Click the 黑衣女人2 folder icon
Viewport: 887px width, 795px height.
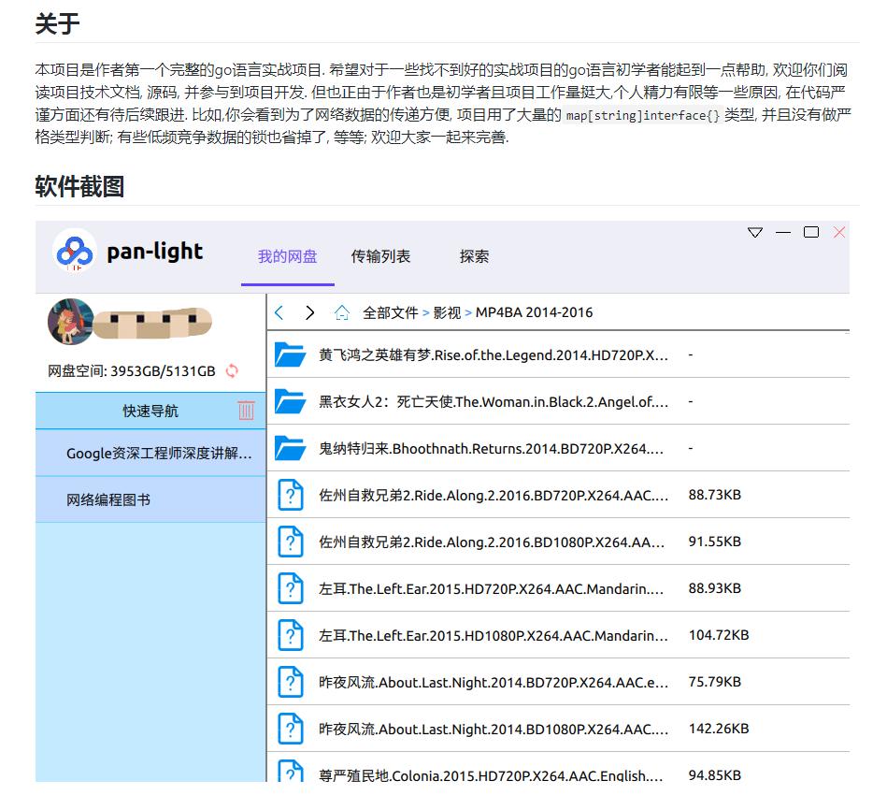click(x=291, y=401)
